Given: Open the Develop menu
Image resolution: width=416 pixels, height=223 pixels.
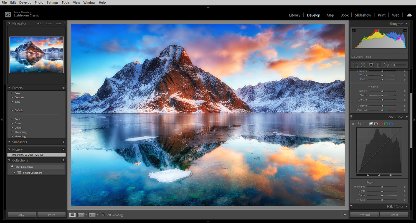Looking at the screenshot, I should click(25, 2).
